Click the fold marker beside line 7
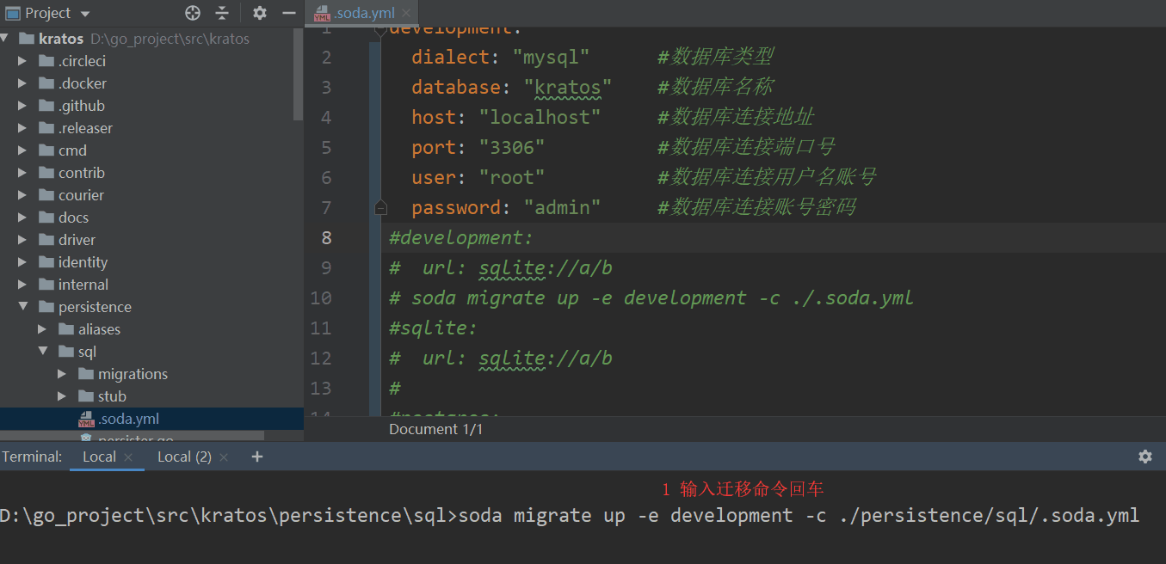Viewport: 1166px width, 564px height. (380, 207)
